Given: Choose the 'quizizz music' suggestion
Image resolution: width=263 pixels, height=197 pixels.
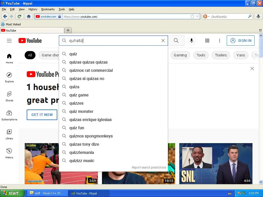Looking at the screenshot, I should click(113, 161).
